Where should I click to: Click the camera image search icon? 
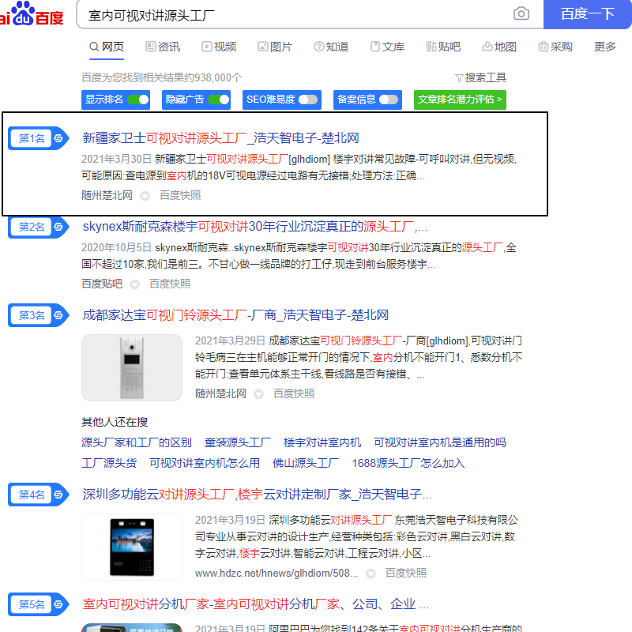521,13
